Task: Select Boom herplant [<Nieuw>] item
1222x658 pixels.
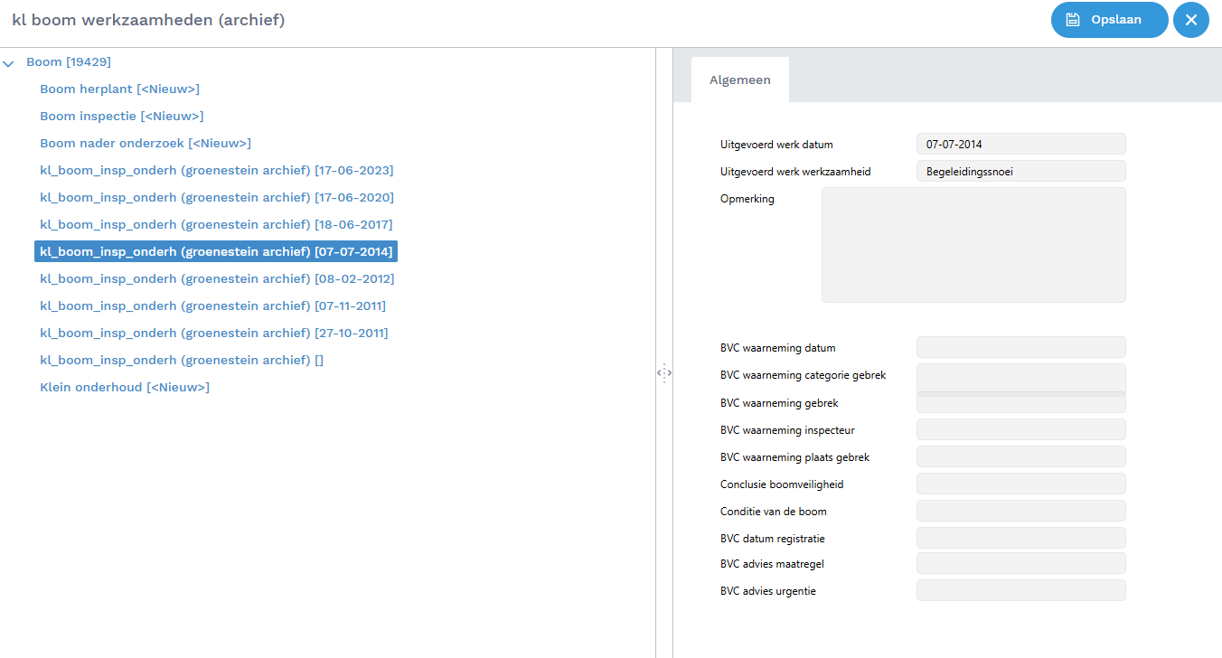Action: coord(119,89)
